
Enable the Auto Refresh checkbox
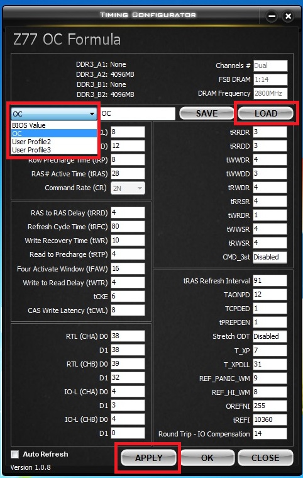pyautogui.click(x=14, y=454)
